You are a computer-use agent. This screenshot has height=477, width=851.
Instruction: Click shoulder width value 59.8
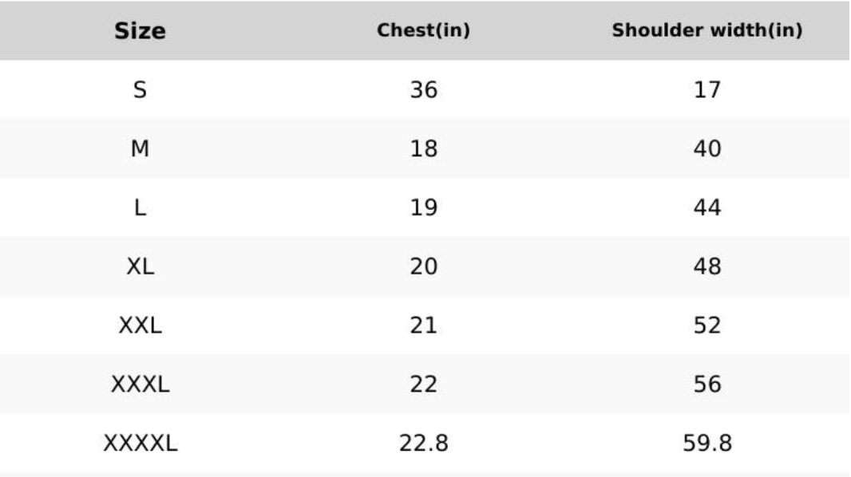click(x=707, y=443)
